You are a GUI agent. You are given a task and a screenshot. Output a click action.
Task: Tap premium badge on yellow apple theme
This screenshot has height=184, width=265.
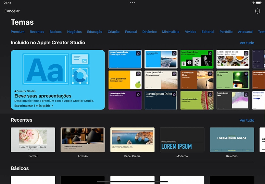[138, 74]
